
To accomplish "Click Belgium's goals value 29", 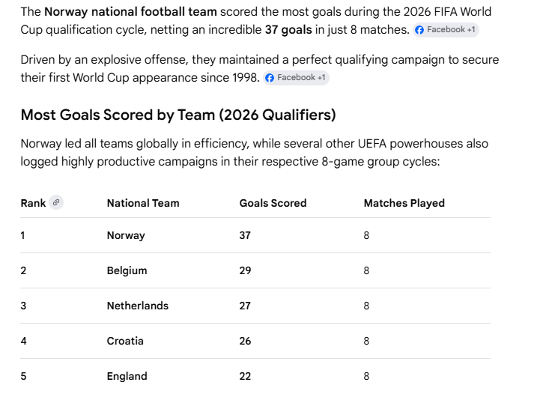I will pos(245,270).
